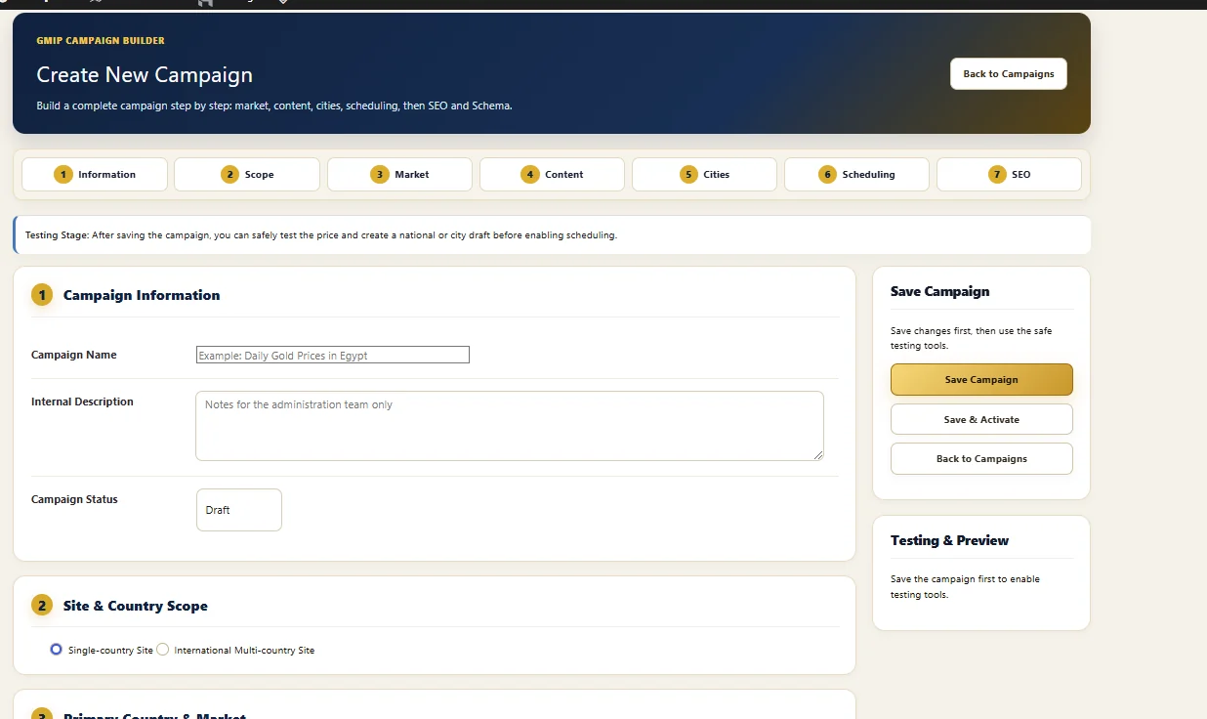Open the Scheduling step tab

click(856, 175)
